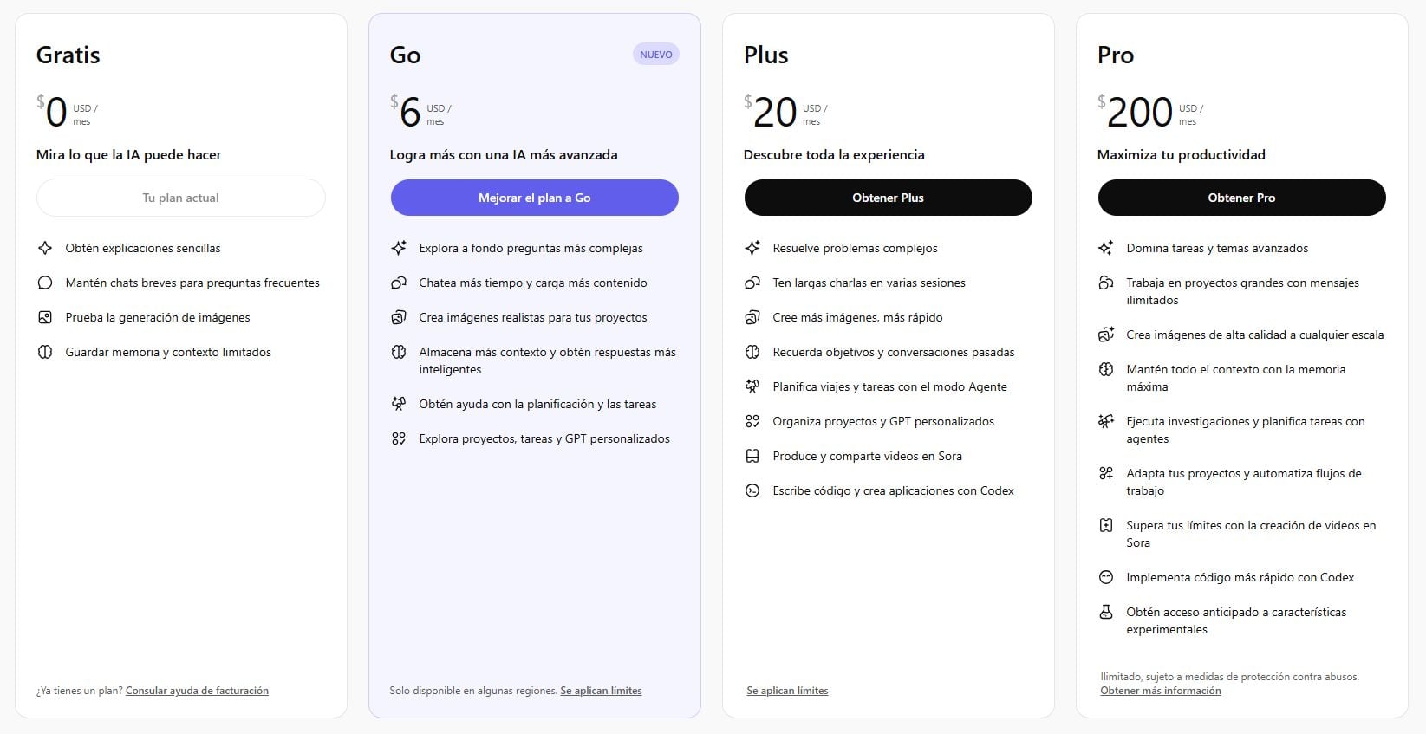
Task: Click the chat bubble icon in Gratis plan
Action: [x=45, y=283]
